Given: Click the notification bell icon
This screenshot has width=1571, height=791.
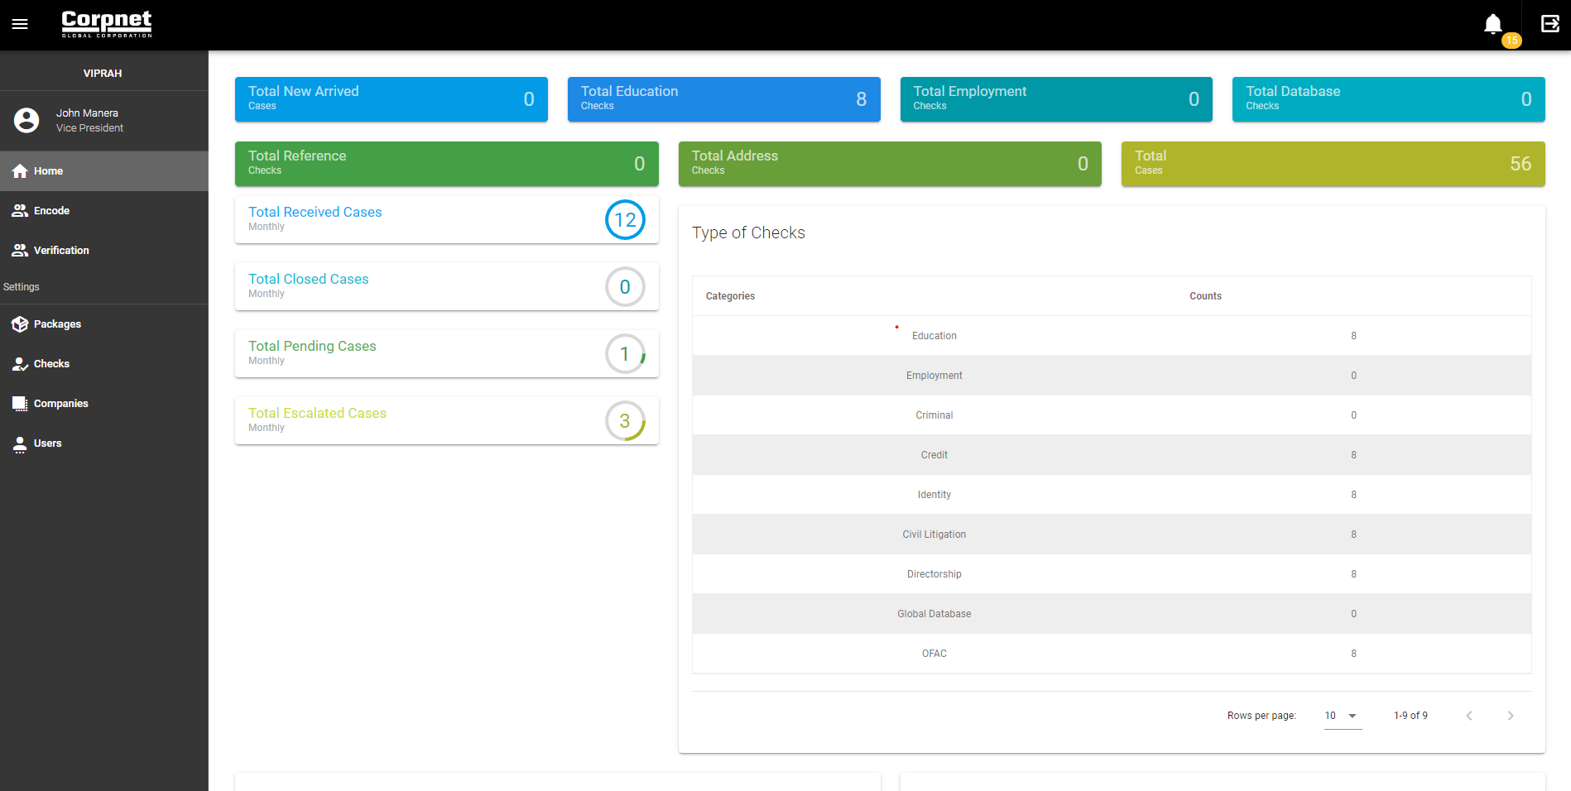Looking at the screenshot, I should coord(1492,24).
